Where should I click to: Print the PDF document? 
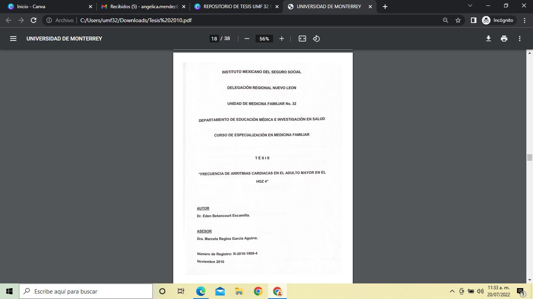pyautogui.click(x=504, y=39)
